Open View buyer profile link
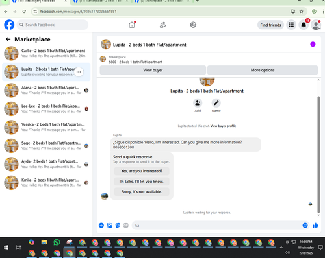The image size is (325, 258). click(x=223, y=126)
